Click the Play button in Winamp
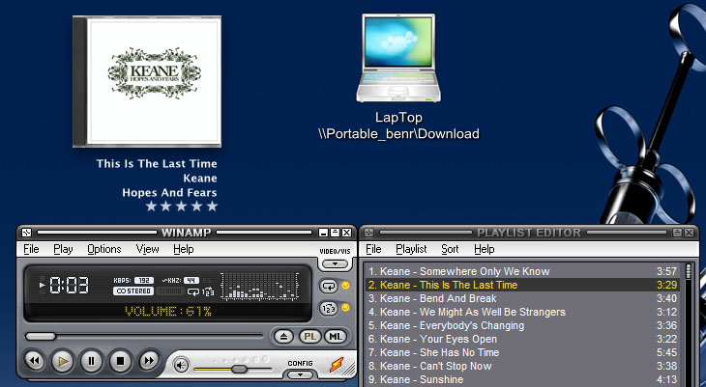 coord(63,361)
